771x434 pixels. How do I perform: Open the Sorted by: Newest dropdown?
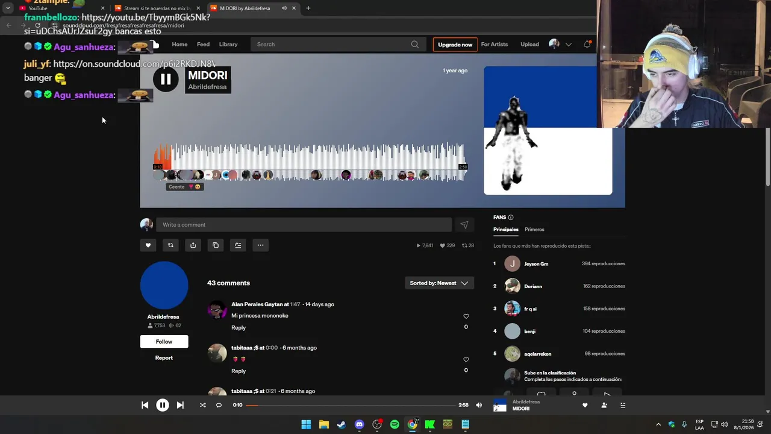pos(439,283)
